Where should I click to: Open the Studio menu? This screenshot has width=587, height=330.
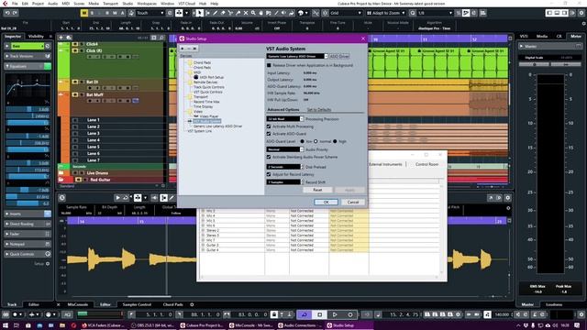click(127, 4)
